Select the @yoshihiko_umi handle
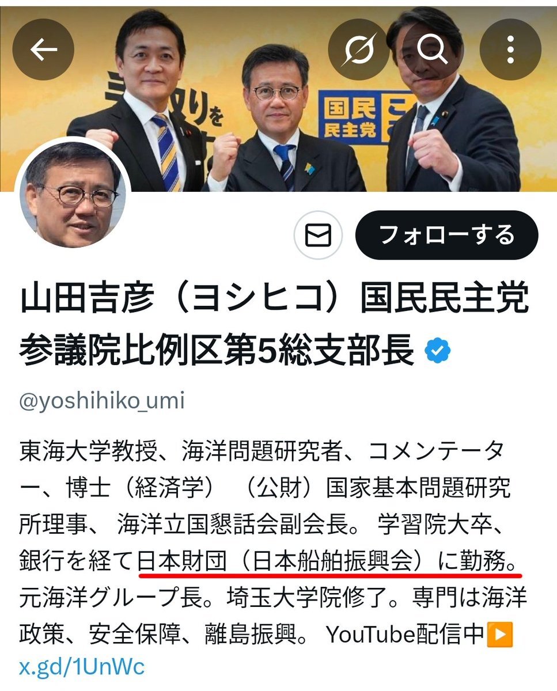Viewport: 557px width, 691px height. 102,400
